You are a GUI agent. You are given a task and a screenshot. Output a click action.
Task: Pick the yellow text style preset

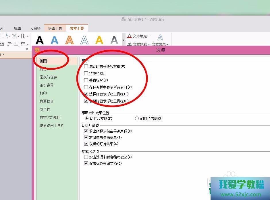99,40
